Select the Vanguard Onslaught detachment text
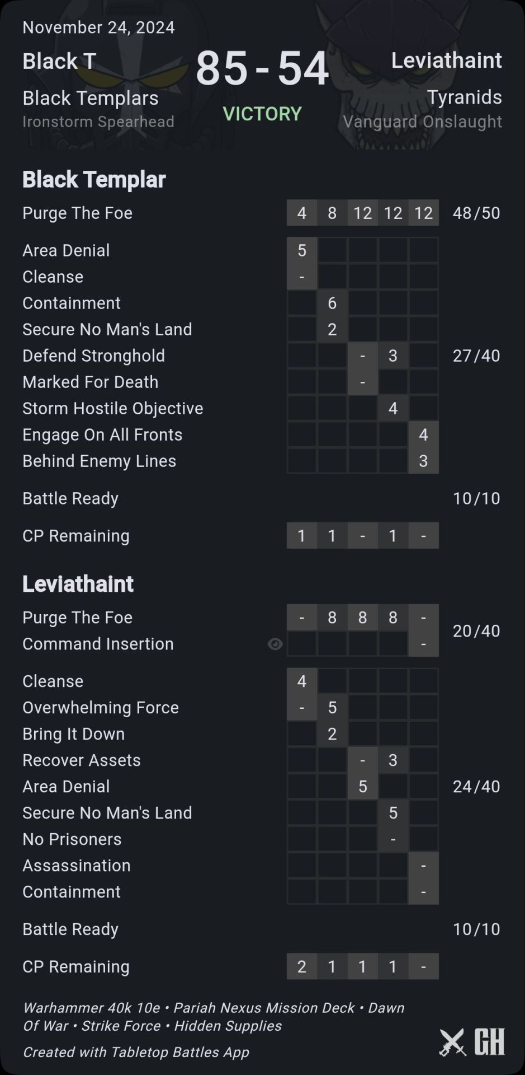Image resolution: width=525 pixels, height=1075 pixels. pyautogui.click(x=422, y=121)
